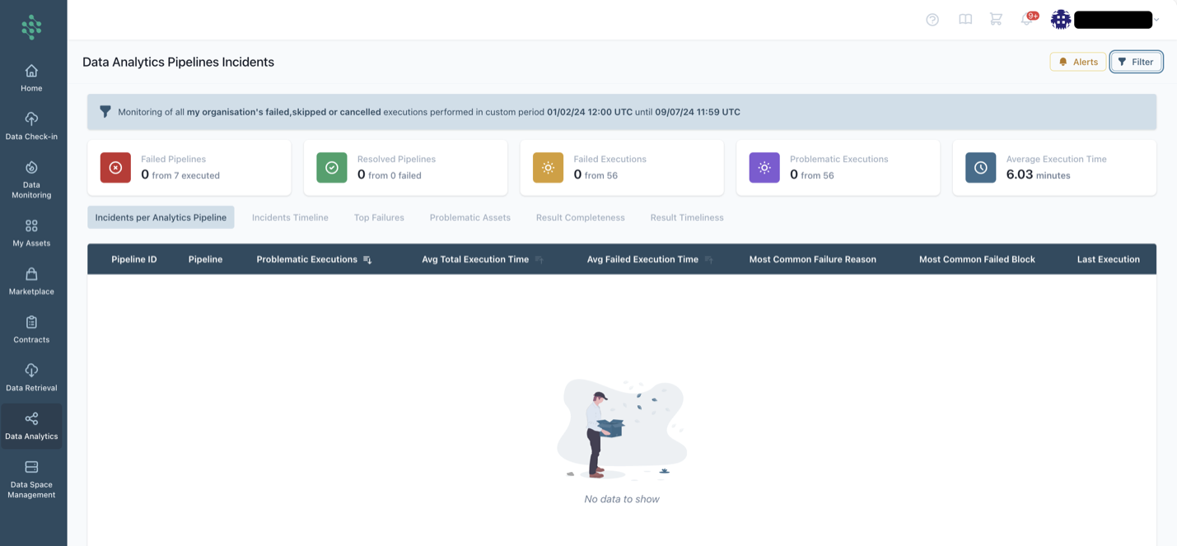The image size is (1177, 546).
Task: Open the Filter button
Action: point(1136,62)
